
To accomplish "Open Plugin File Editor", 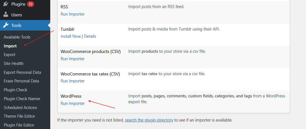I will 19,125.
